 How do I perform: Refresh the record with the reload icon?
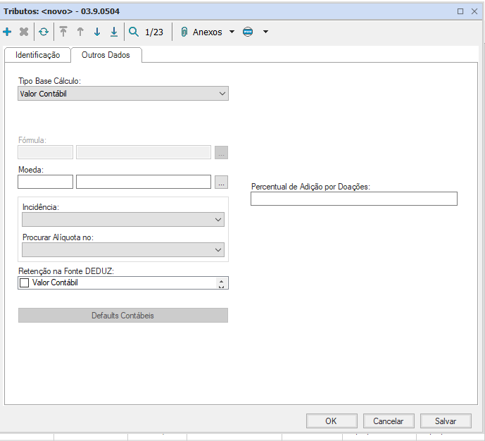pyautogui.click(x=44, y=32)
